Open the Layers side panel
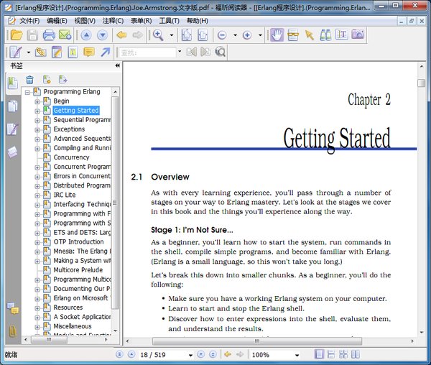The width and height of the screenshot is (431, 365). [x=13, y=152]
